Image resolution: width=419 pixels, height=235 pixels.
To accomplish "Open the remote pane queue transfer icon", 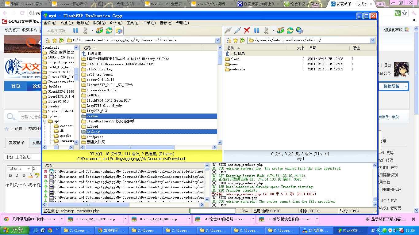I will [281, 31].
